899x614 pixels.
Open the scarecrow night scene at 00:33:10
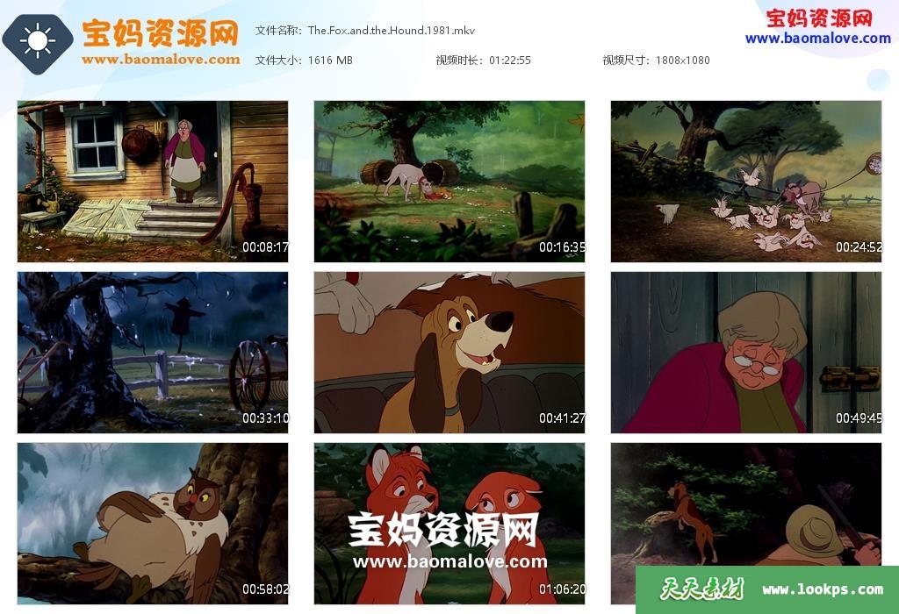pos(153,353)
